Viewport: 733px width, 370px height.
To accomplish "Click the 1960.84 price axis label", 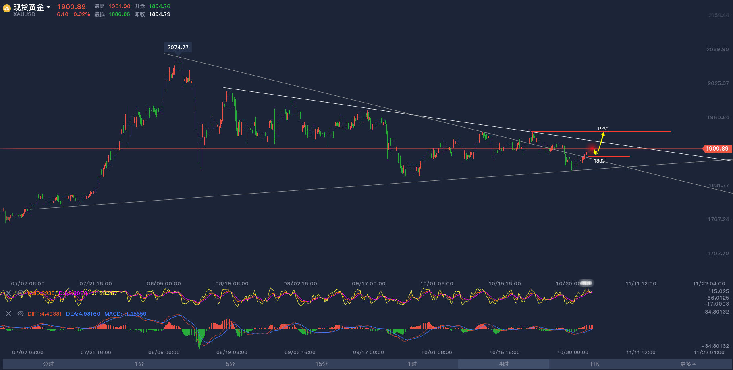I will click(718, 118).
